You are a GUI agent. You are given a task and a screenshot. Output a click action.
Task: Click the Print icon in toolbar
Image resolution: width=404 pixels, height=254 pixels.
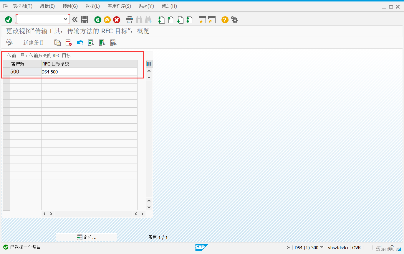point(130,20)
